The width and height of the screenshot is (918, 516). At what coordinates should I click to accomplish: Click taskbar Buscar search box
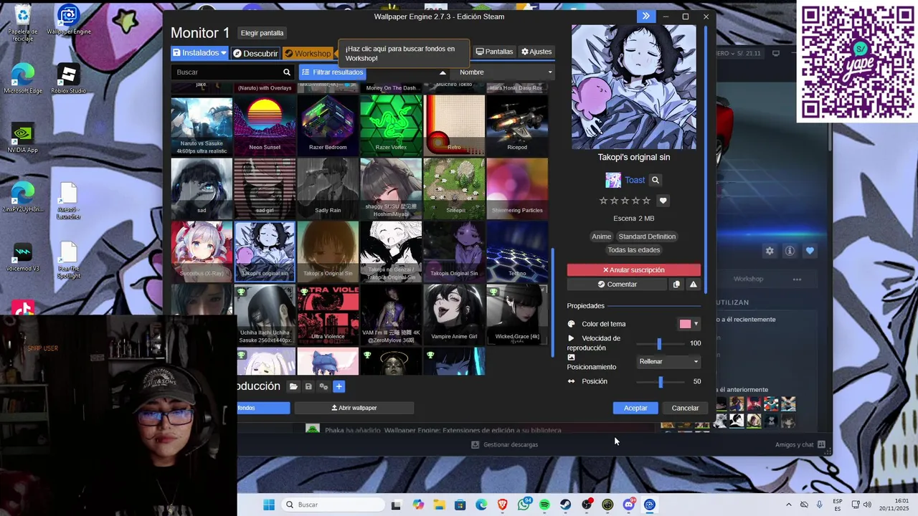[x=332, y=505]
